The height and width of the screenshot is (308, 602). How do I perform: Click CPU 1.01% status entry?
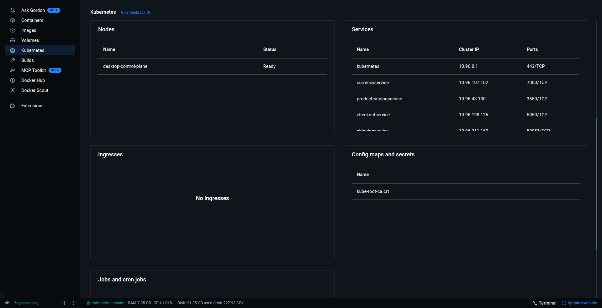(163, 303)
